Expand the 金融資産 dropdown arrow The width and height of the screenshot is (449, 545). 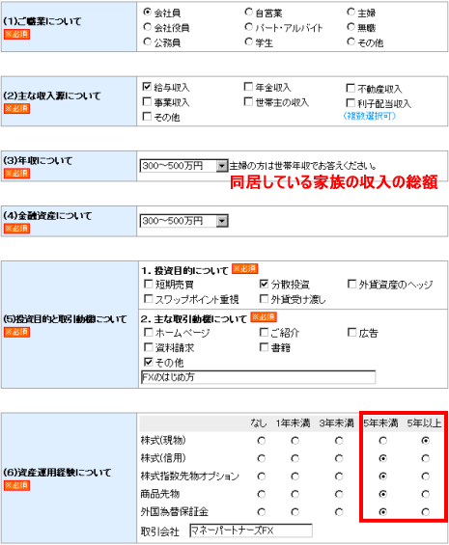tap(222, 221)
